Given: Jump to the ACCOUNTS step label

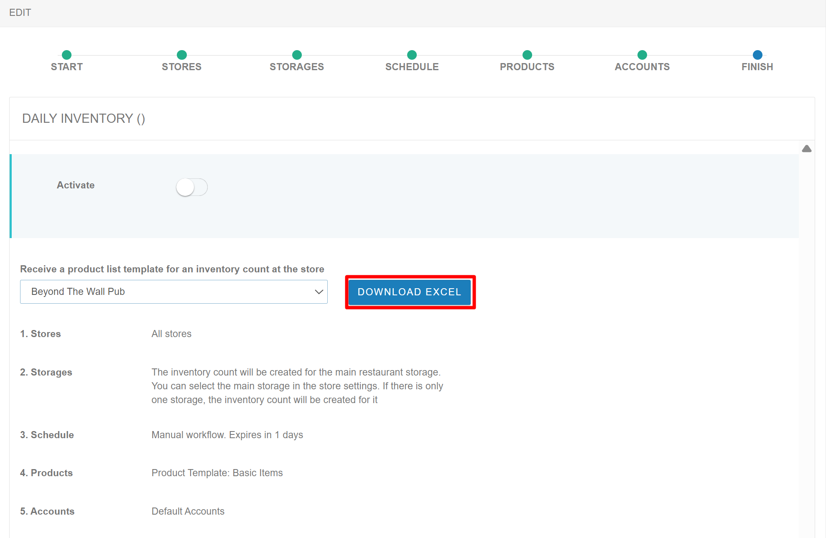Looking at the screenshot, I should coord(642,67).
